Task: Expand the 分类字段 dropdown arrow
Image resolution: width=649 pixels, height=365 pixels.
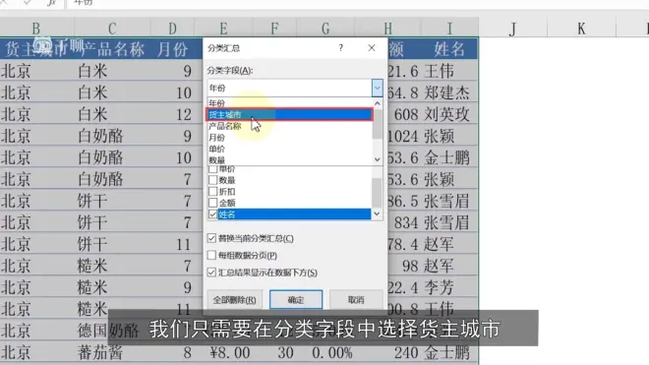Action: (x=377, y=88)
